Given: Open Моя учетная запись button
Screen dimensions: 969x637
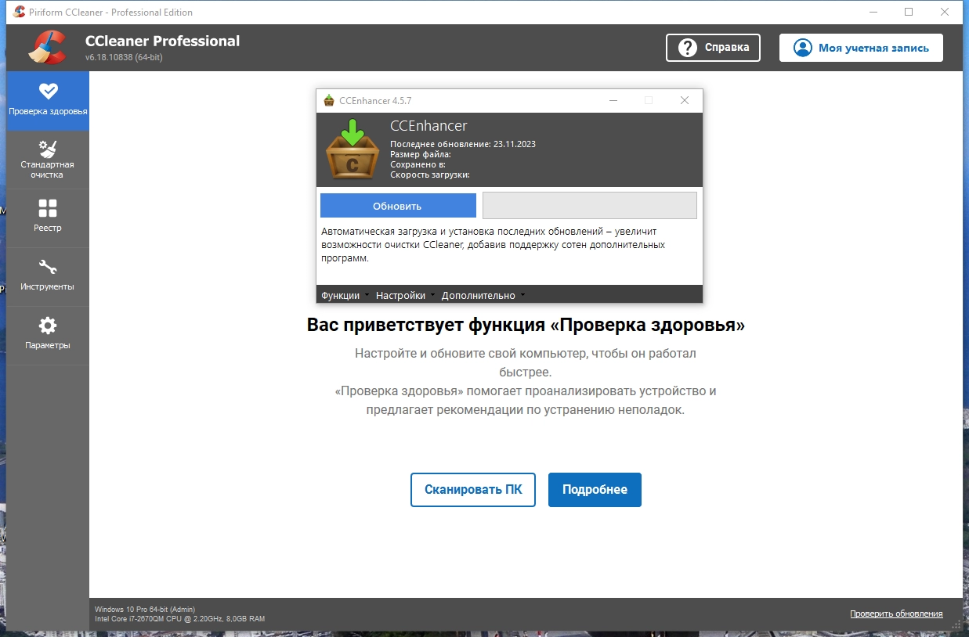Looking at the screenshot, I should pyautogui.click(x=861, y=48).
